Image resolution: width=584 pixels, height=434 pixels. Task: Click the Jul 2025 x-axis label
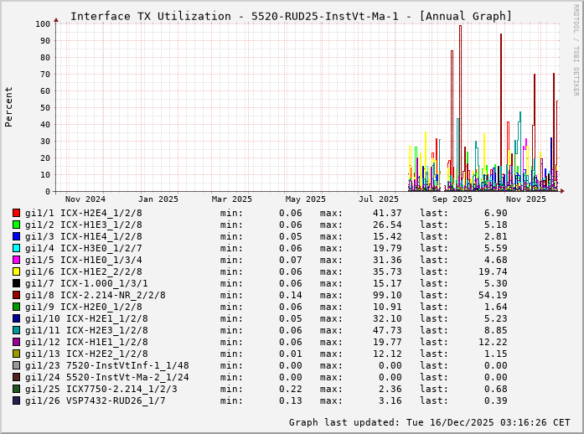(379, 199)
